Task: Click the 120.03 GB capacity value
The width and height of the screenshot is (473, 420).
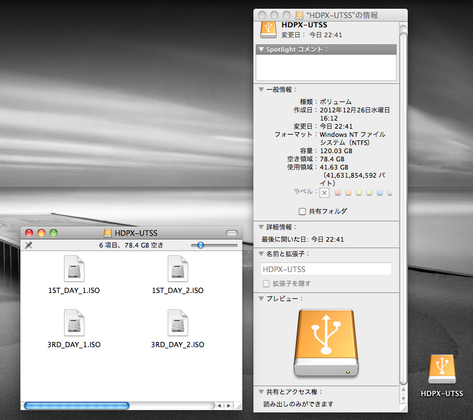Action: click(x=336, y=151)
